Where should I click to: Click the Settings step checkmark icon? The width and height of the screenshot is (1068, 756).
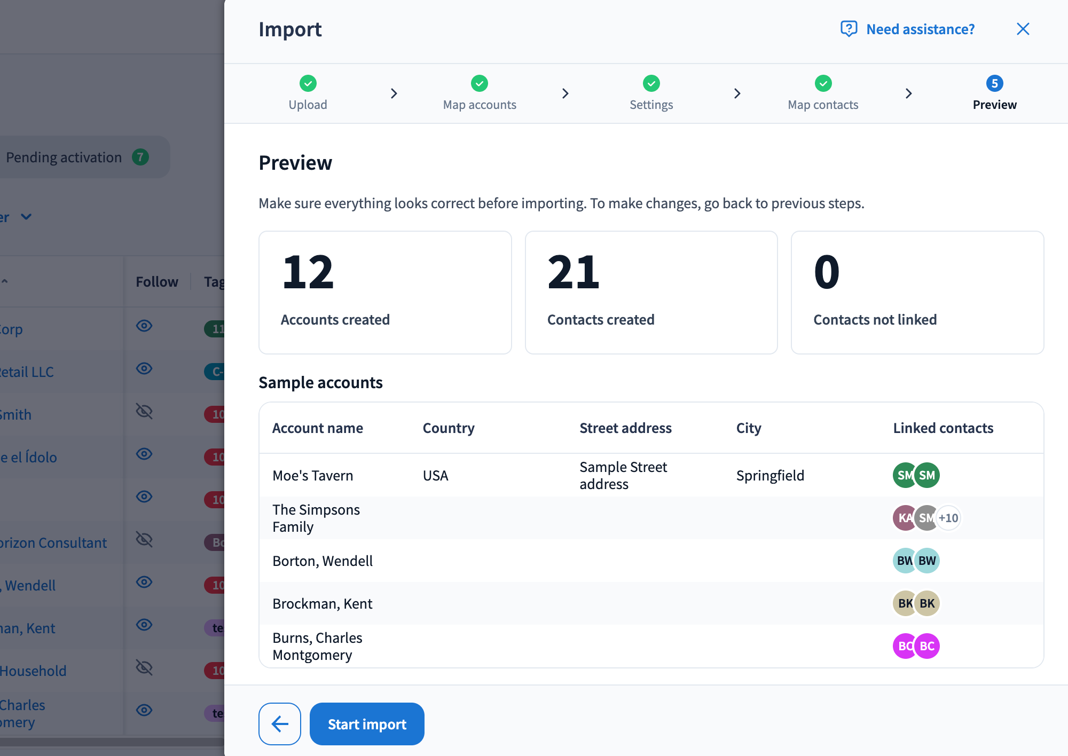[x=651, y=83]
